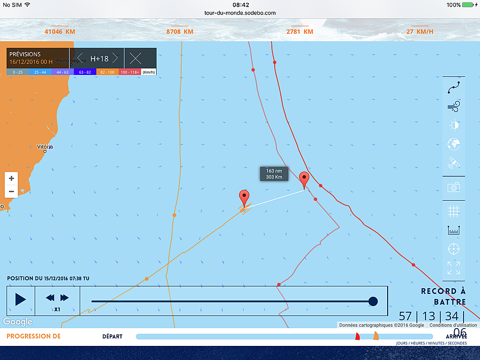Click the 25 - 44 wind legend swatch
The height and width of the screenshot is (360, 480).
(40, 72)
